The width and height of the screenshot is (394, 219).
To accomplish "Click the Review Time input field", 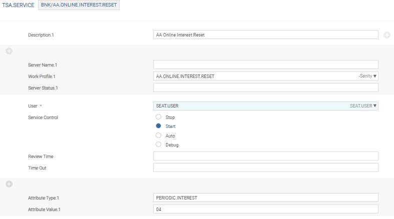I will 265,156.
